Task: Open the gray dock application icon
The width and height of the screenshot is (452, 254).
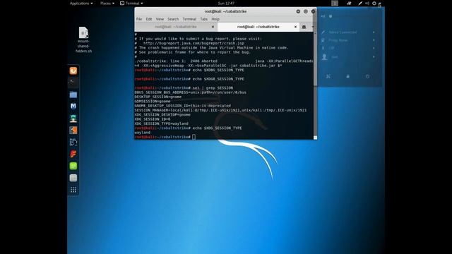Action: coord(73,178)
